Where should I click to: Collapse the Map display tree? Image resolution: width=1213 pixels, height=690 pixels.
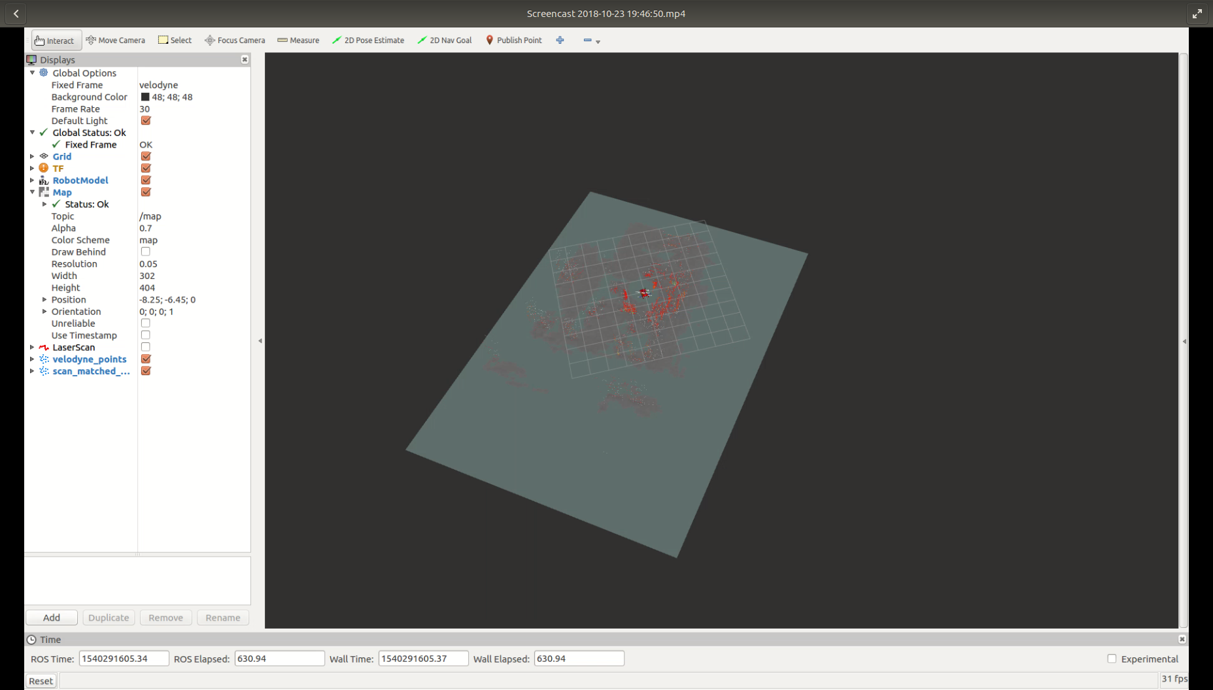pyautogui.click(x=32, y=192)
